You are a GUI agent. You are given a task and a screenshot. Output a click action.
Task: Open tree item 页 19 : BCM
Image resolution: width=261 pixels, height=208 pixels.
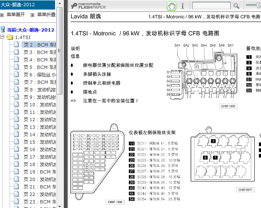point(40,172)
